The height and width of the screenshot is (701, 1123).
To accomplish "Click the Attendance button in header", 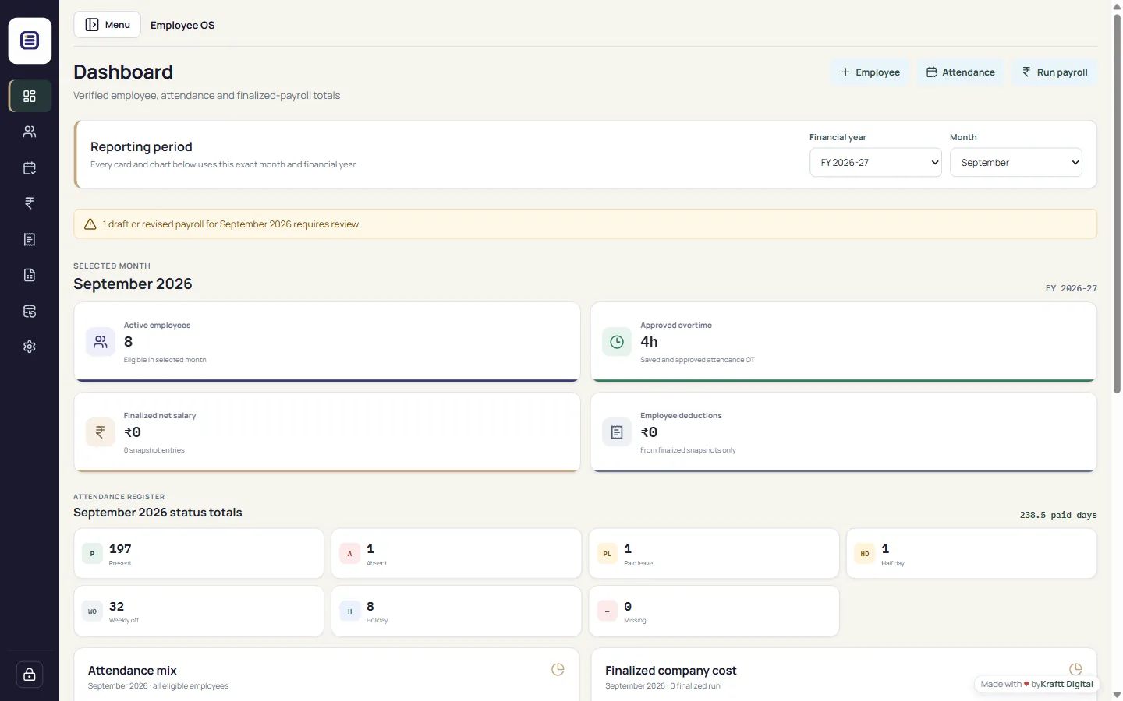I will (x=960, y=72).
